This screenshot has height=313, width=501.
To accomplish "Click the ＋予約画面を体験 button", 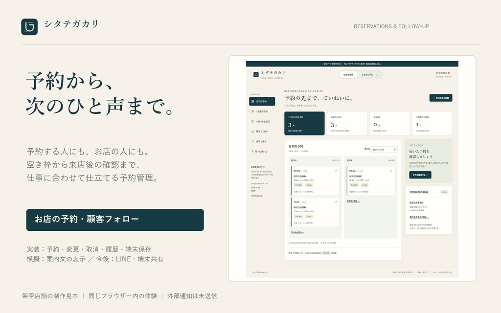I will click(441, 98).
